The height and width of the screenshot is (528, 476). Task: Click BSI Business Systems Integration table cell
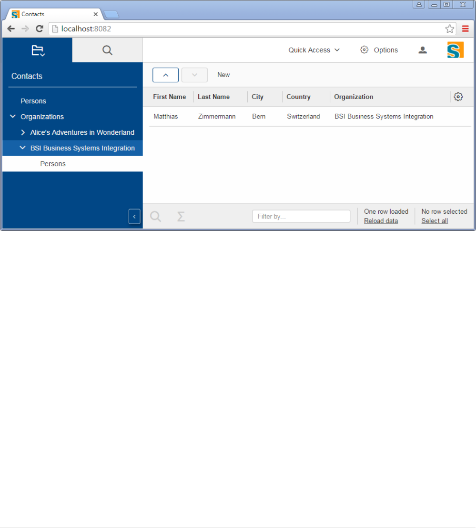384,117
